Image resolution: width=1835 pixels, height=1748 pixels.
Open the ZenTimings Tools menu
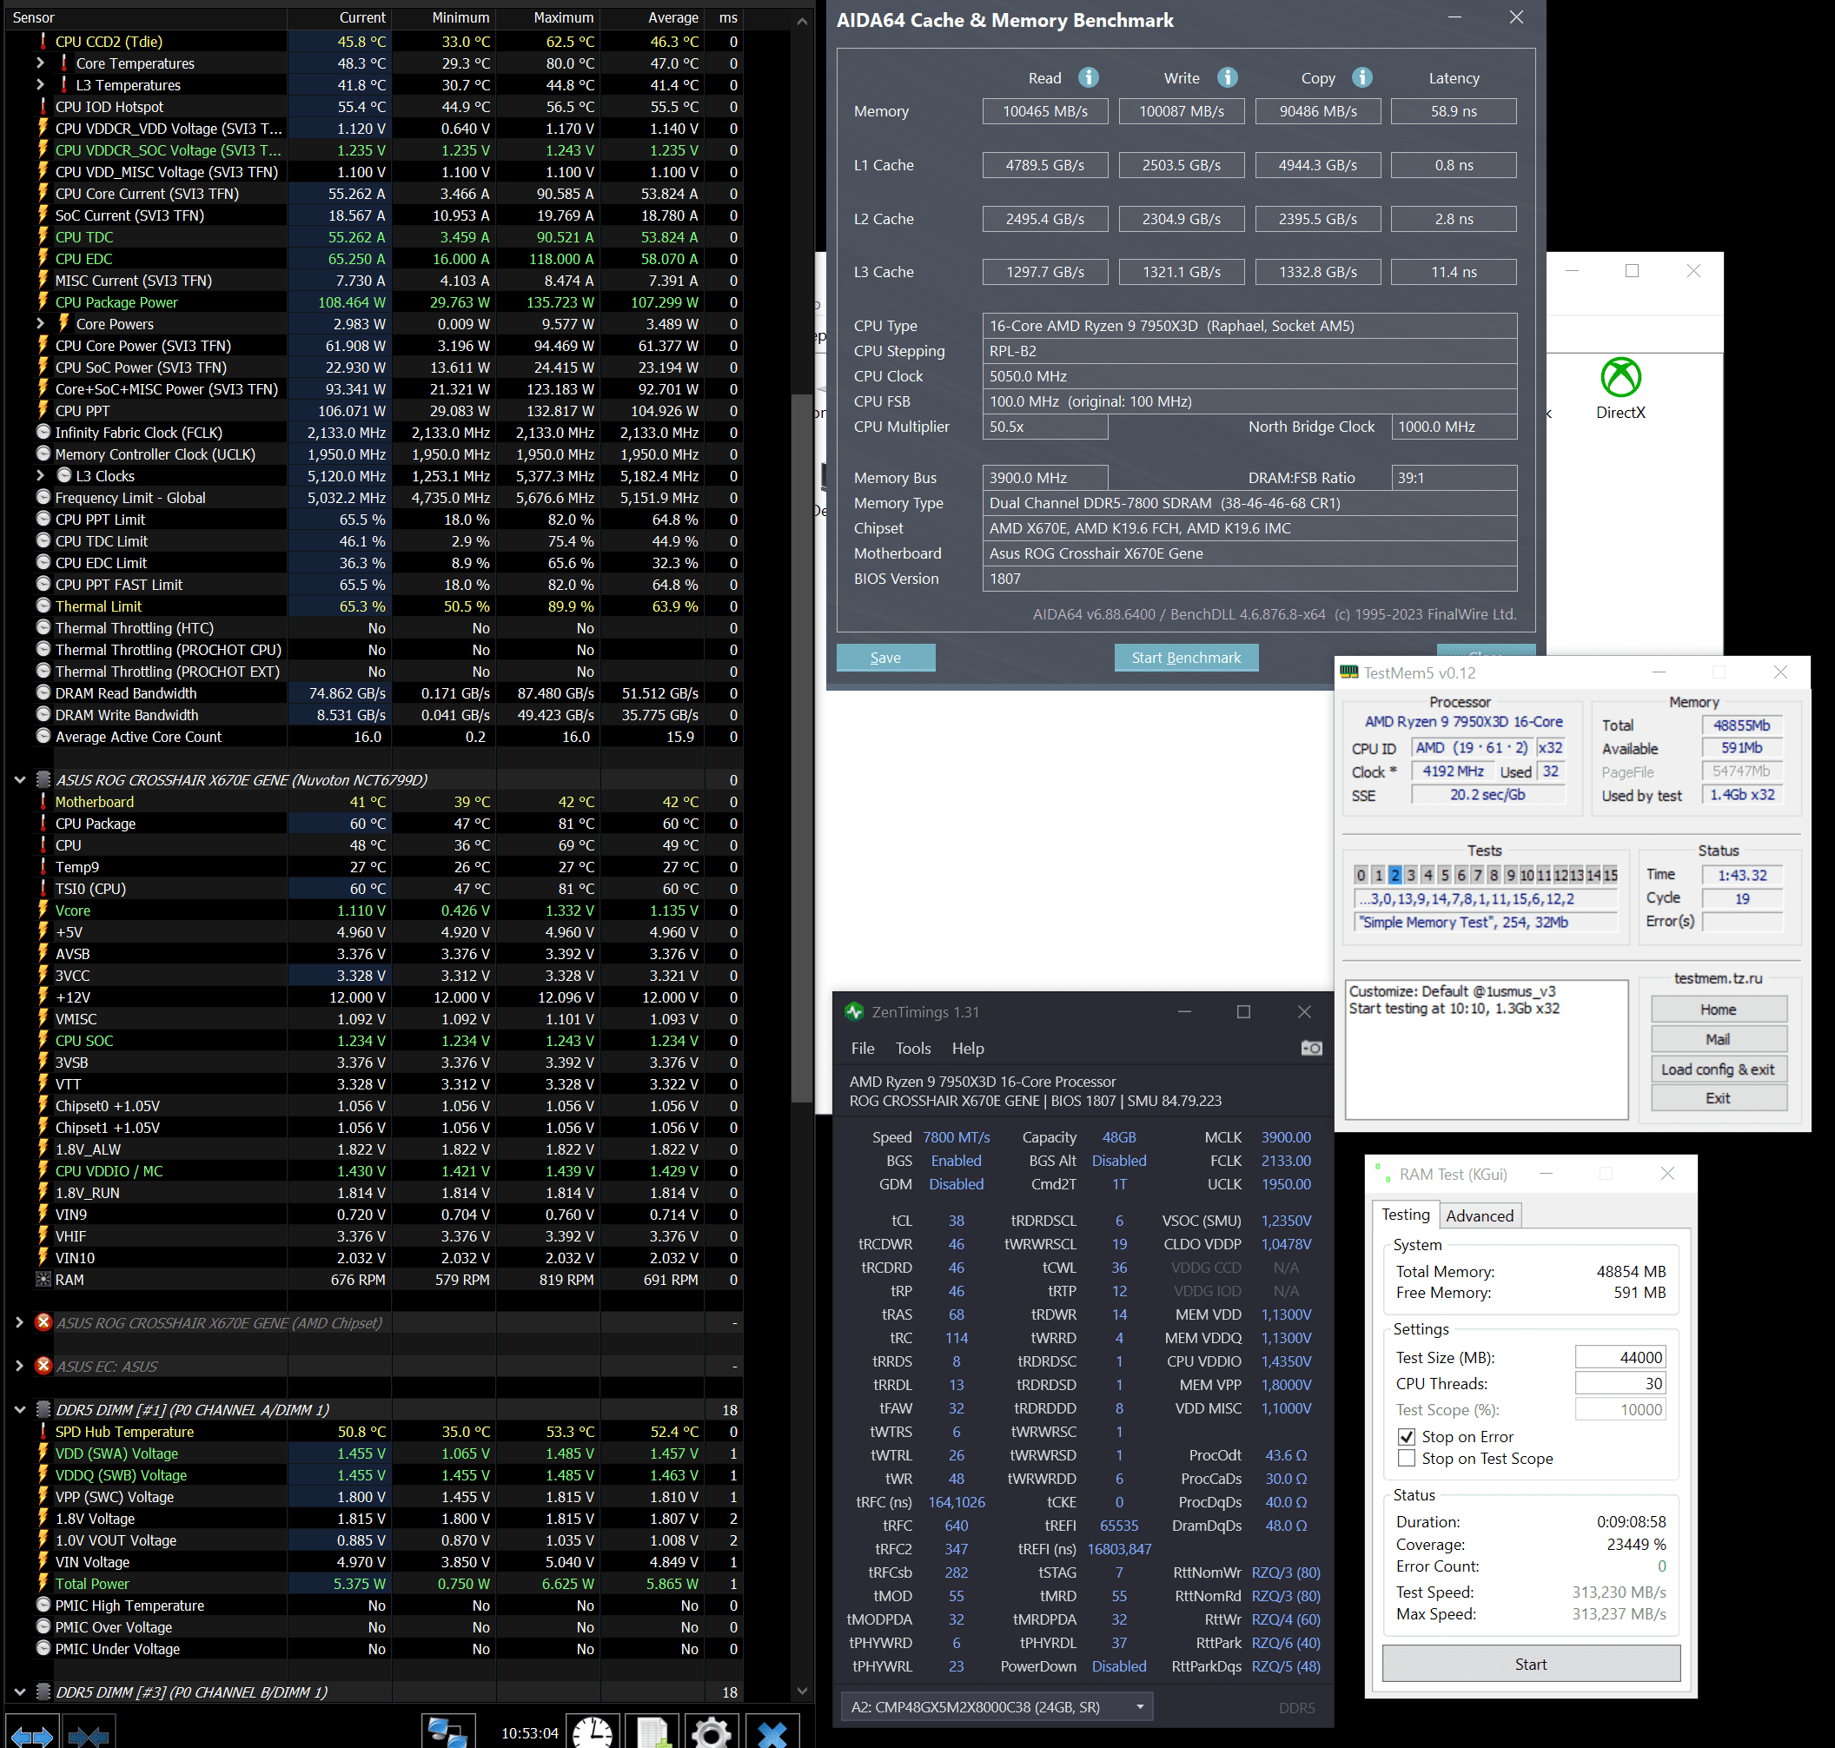point(912,1049)
